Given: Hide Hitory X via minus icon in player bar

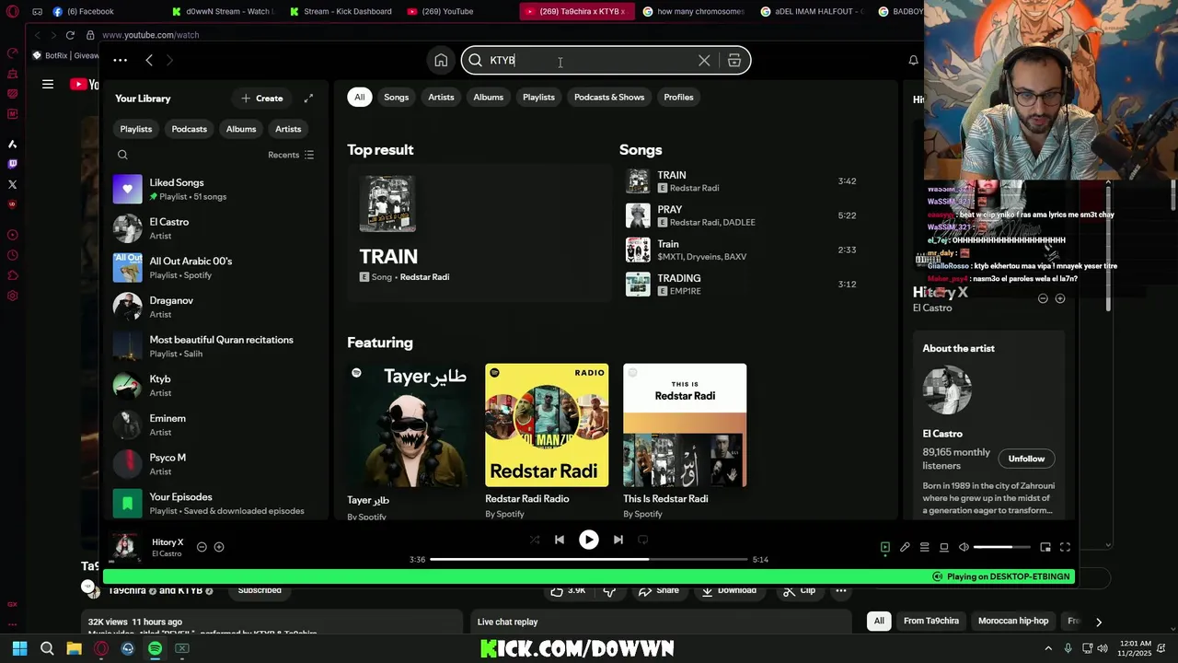Looking at the screenshot, I should [x=202, y=547].
